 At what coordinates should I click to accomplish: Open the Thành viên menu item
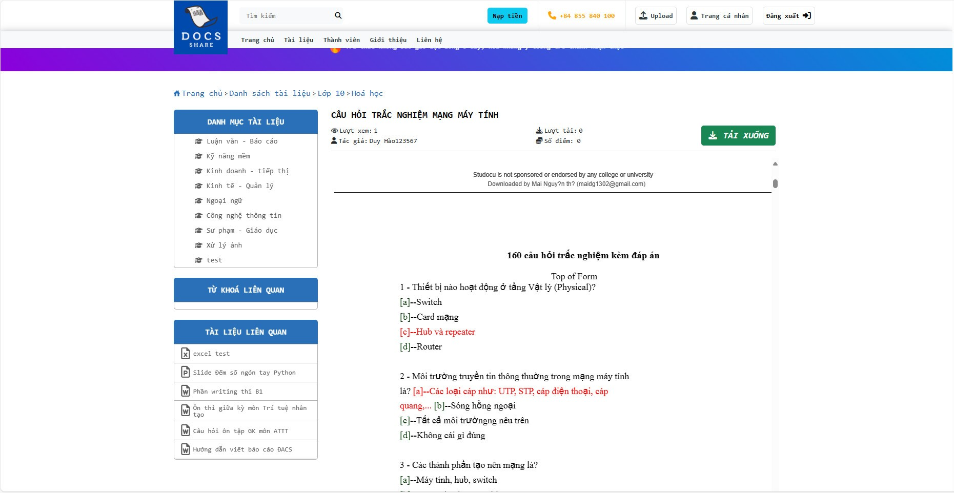(341, 40)
